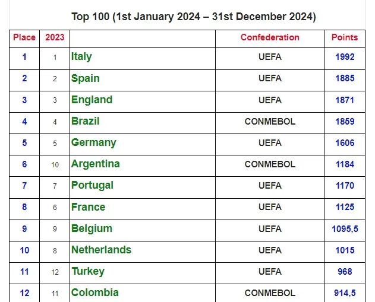Click the Belgium country link

pyautogui.click(x=92, y=228)
